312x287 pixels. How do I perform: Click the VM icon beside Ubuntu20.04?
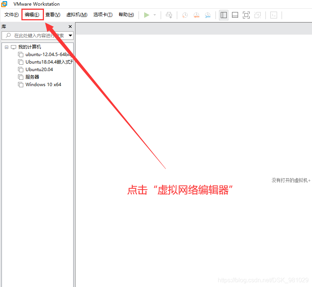point(21,70)
